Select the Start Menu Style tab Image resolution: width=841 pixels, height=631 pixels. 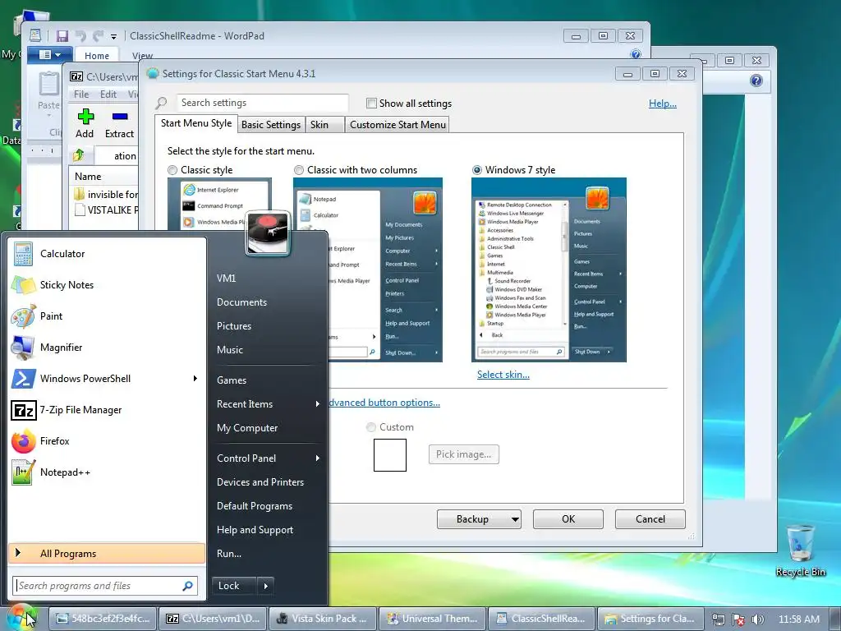(x=196, y=123)
